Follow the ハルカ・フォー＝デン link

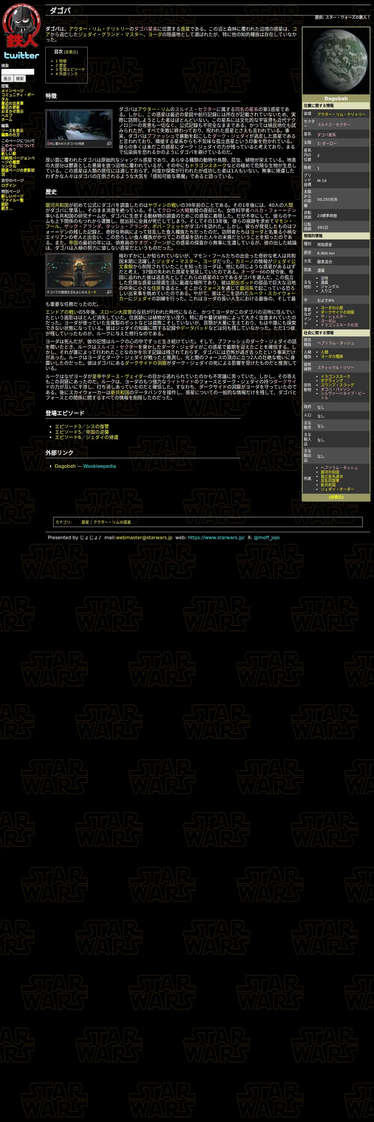(273, 210)
